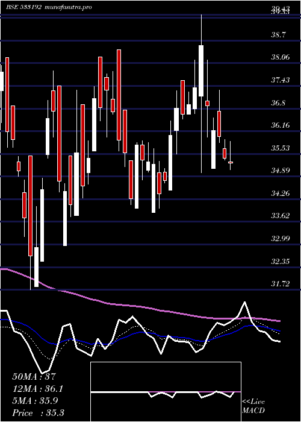The width and height of the screenshot is (301, 422).
Task: Click the <<Live MACD label
Action: (253, 406)
